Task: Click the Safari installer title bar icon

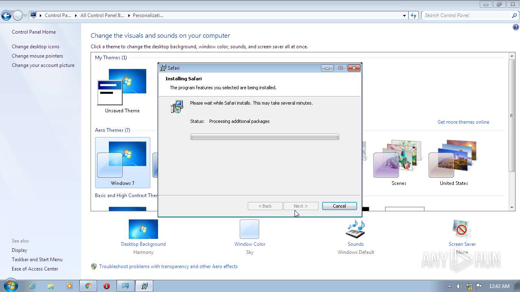Action: tap(163, 68)
